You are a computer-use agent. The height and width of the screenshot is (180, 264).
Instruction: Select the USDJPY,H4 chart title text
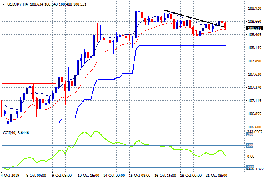[17, 4]
